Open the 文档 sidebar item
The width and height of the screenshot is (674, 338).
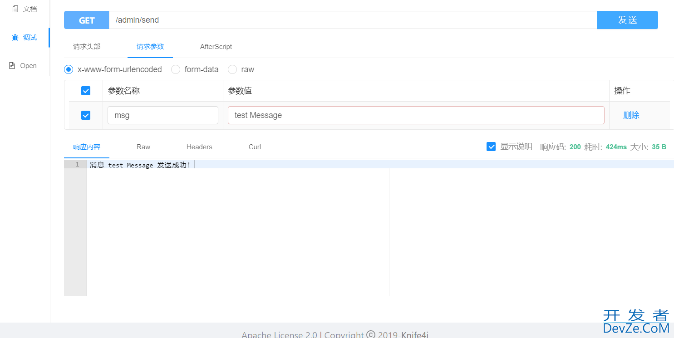[x=25, y=9]
